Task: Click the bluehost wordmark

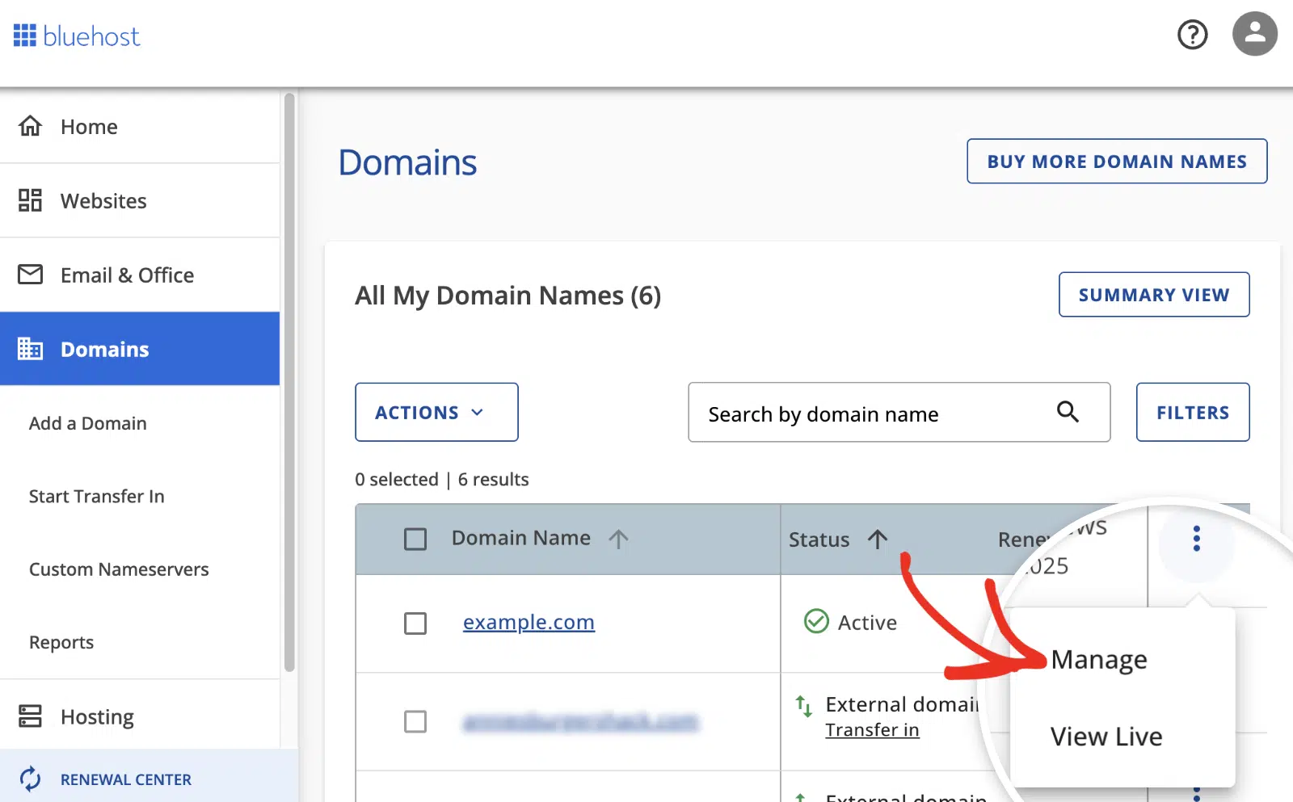Action: pyautogui.click(x=91, y=36)
